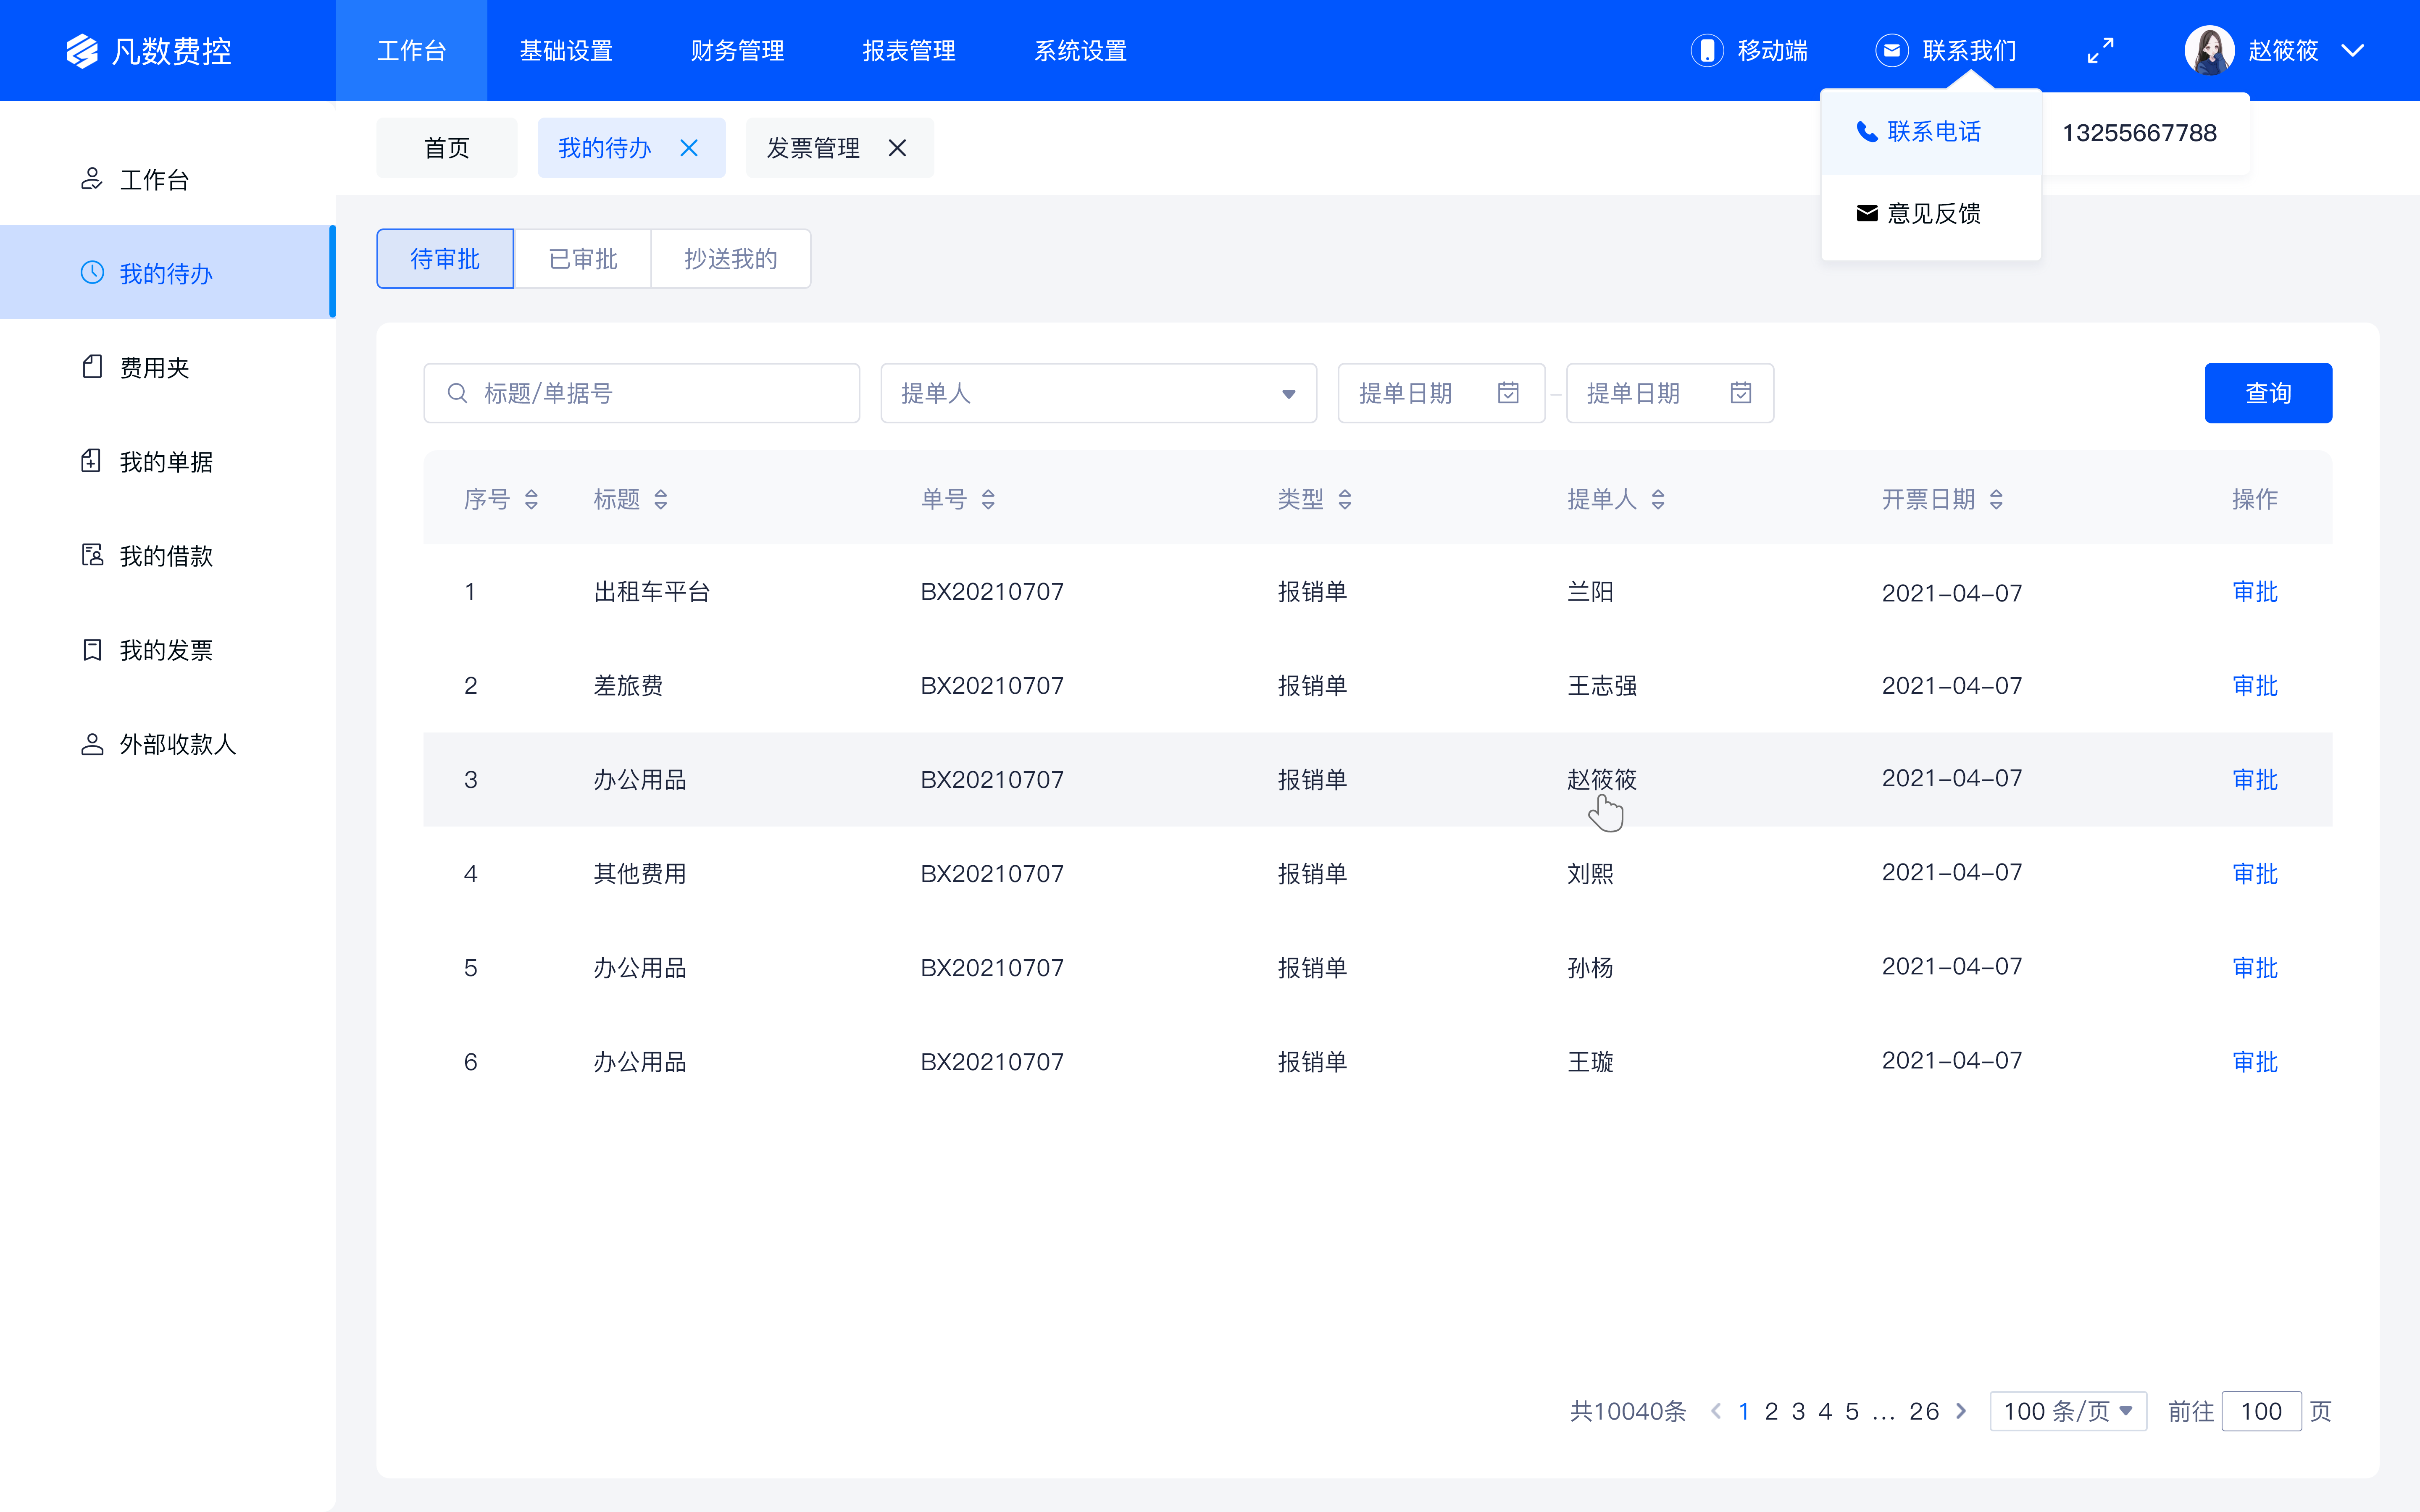Click the 查询 button
This screenshot has width=2420, height=1512.
(x=2268, y=393)
